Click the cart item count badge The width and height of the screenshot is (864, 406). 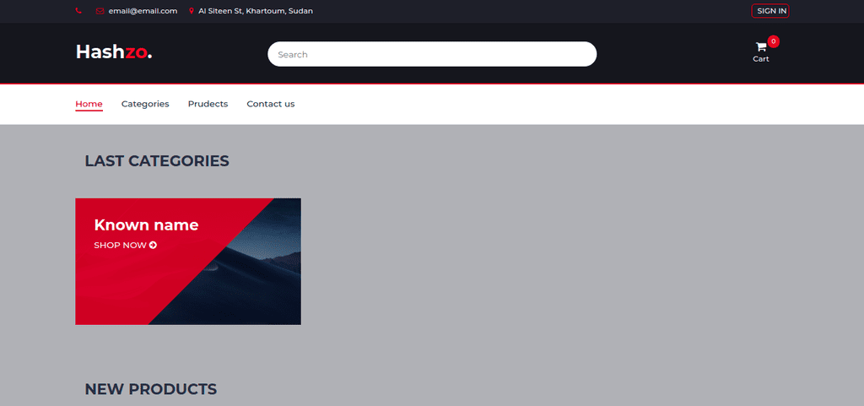[774, 41]
